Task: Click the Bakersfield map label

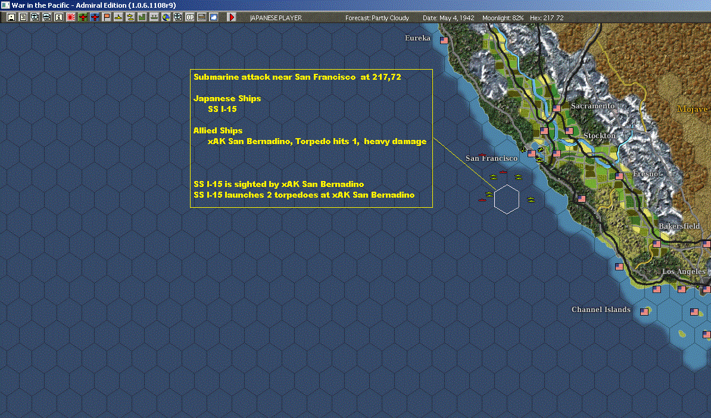Action: click(x=679, y=226)
